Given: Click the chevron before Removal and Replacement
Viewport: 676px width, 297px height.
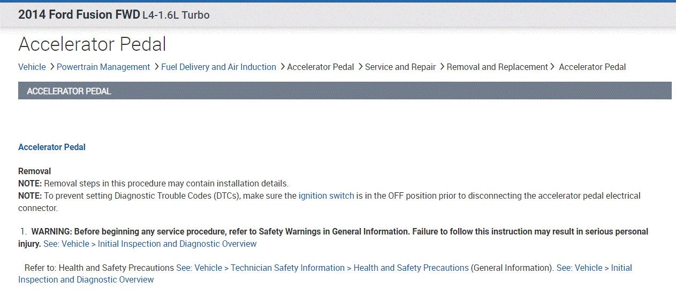Looking at the screenshot, I should [442, 67].
